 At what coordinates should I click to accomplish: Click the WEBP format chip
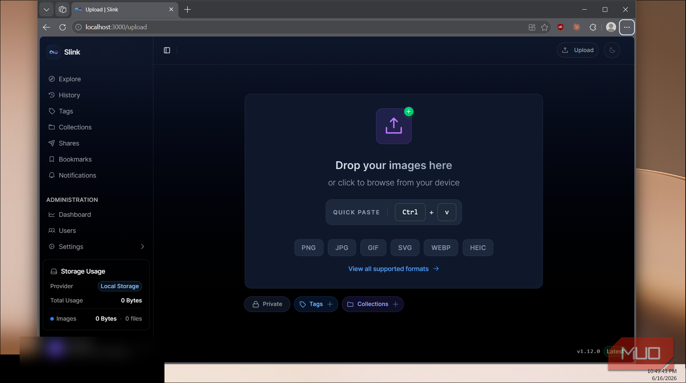tap(441, 248)
